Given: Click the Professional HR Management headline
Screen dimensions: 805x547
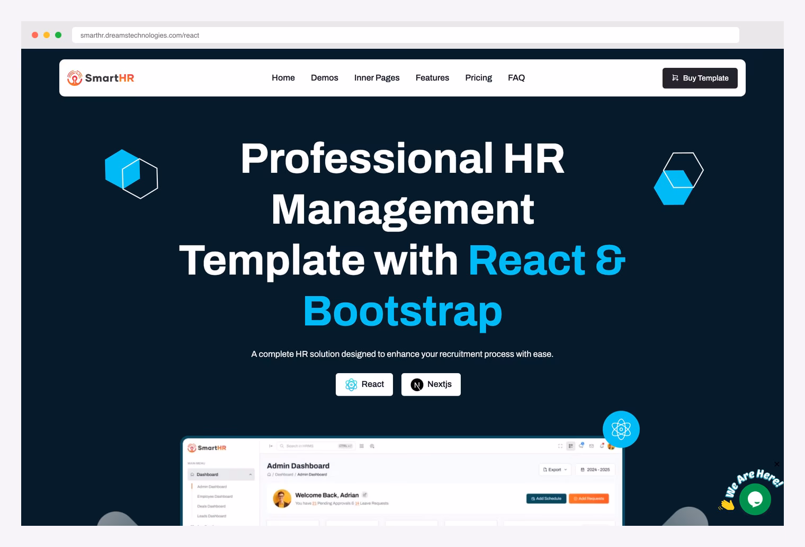Looking at the screenshot, I should [402, 183].
